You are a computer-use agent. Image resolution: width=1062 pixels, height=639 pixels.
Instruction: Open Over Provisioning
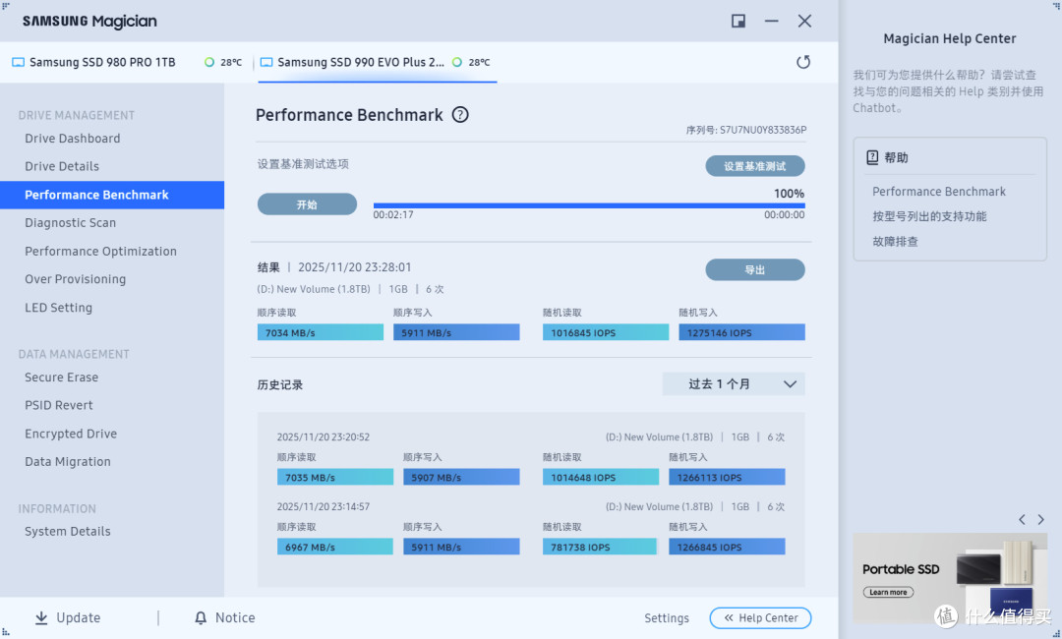pos(75,279)
